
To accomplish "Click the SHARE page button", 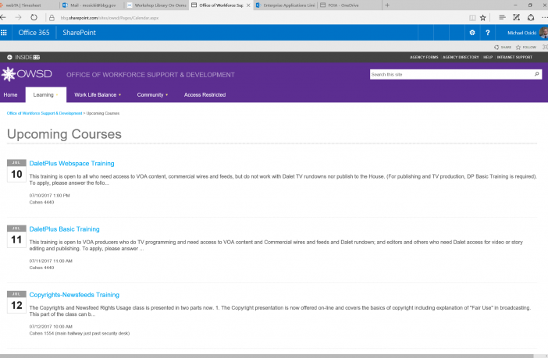I will pyautogui.click(x=503, y=47).
